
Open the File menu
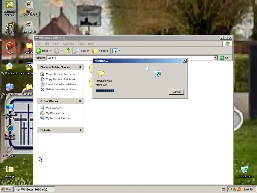click(x=38, y=44)
